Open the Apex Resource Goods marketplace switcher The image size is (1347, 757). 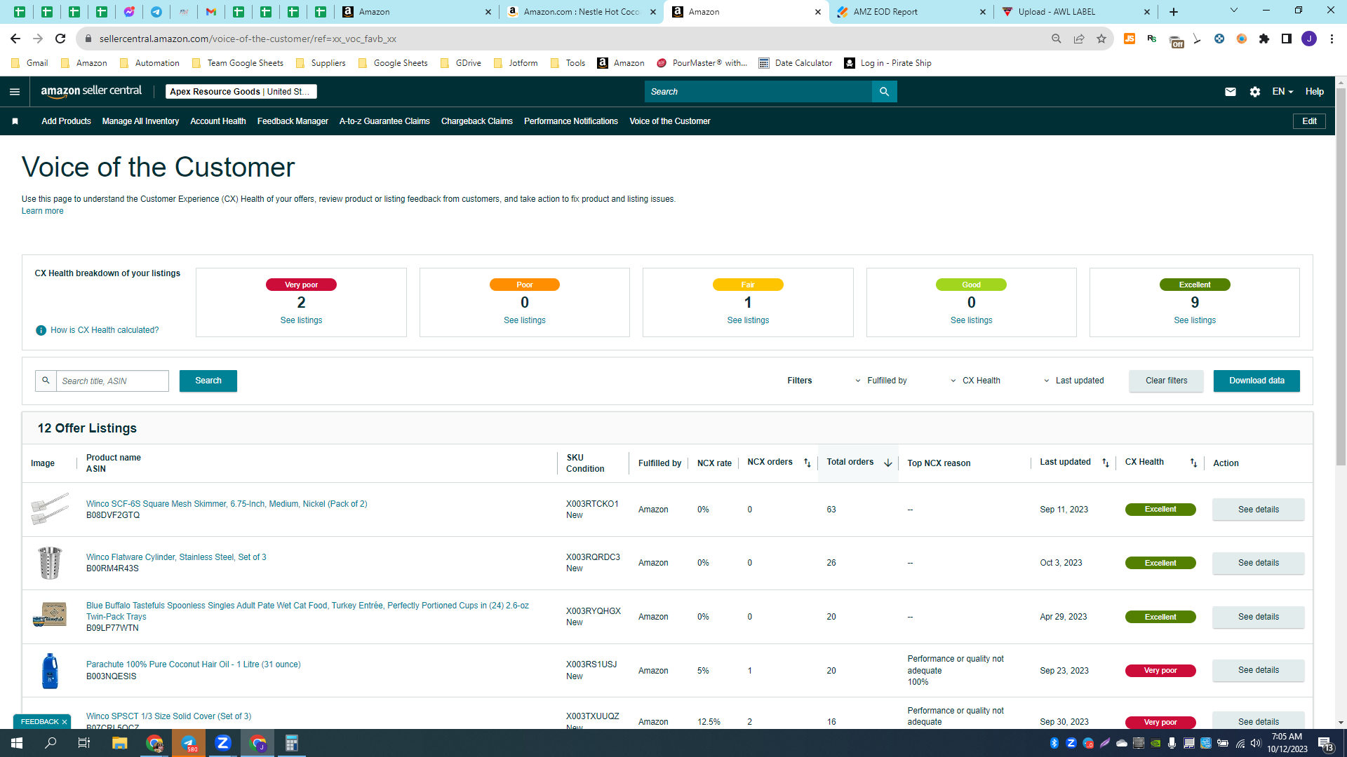[241, 92]
